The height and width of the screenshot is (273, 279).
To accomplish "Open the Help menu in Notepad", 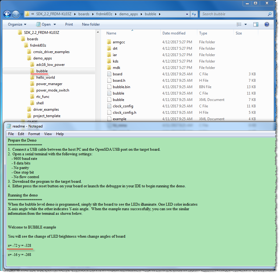I will [x=60, y=134].
